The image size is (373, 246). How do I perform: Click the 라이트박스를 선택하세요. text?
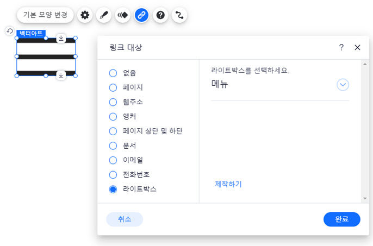click(250, 71)
